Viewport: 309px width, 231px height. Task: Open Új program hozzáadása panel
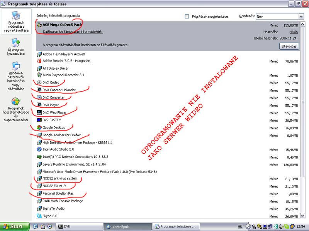coord(16,47)
